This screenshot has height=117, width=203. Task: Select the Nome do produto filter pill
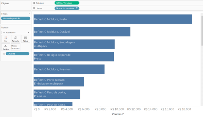pyautogui.click(x=16, y=19)
